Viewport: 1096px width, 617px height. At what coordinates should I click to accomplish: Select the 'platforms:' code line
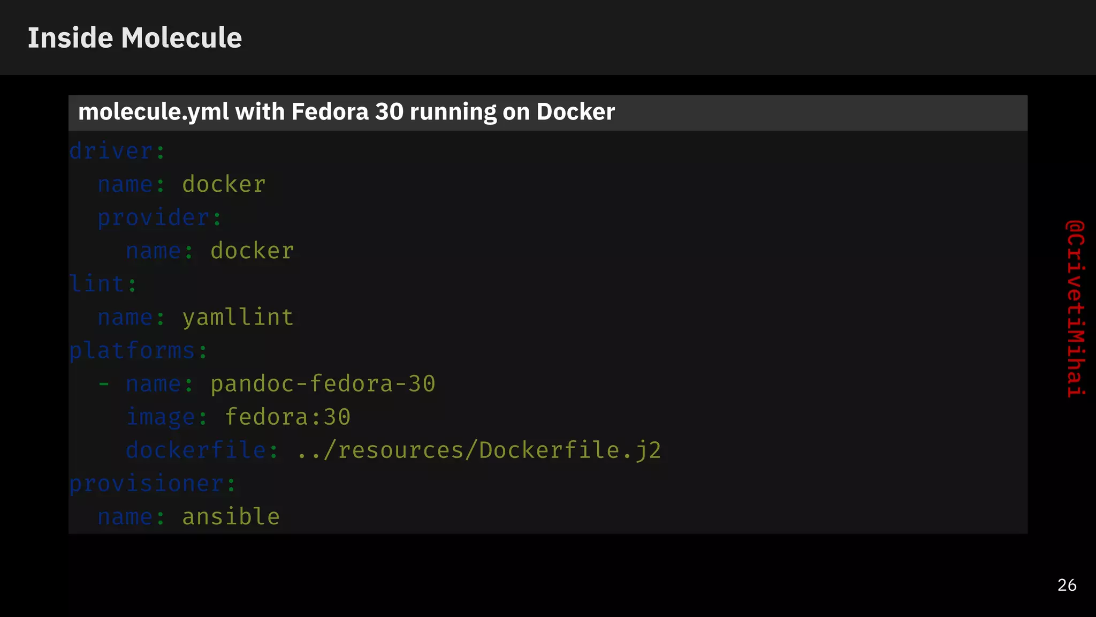pos(138,351)
